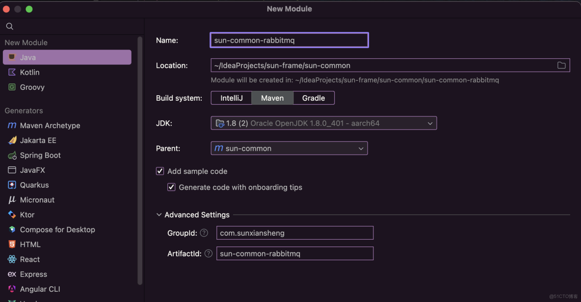Choose the Groovy generator
Image resolution: width=581 pixels, height=302 pixels.
tap(12, 87)
